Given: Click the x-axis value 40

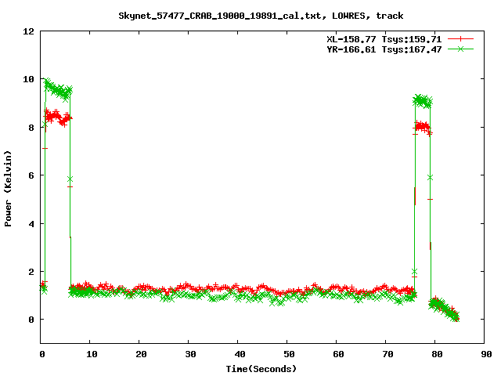Looking at the screenshot, I should (x=240, y=354).
